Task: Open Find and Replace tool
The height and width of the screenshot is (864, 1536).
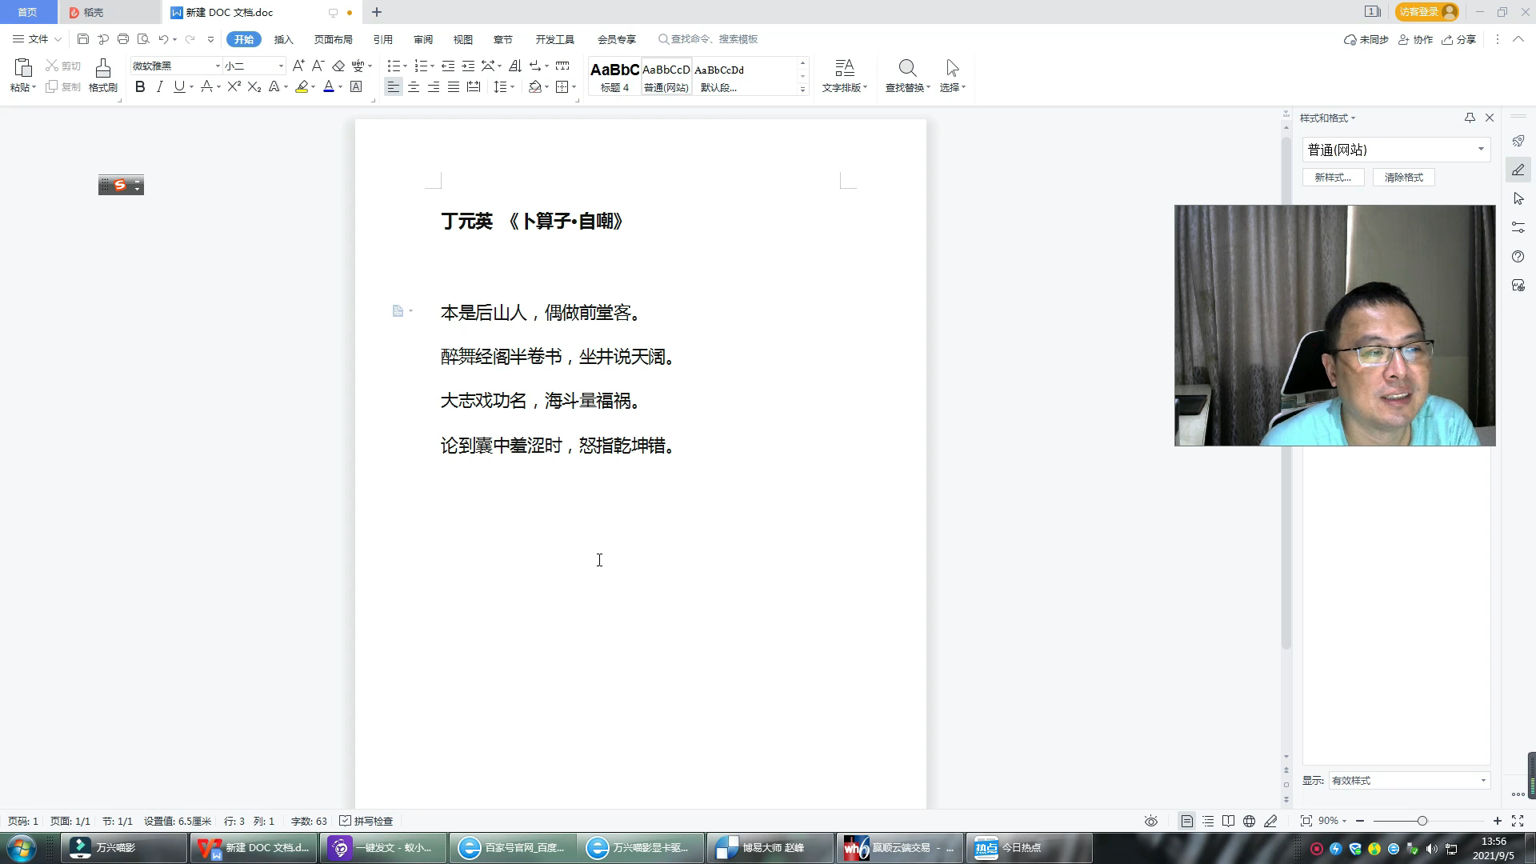Action: (907, 76)
